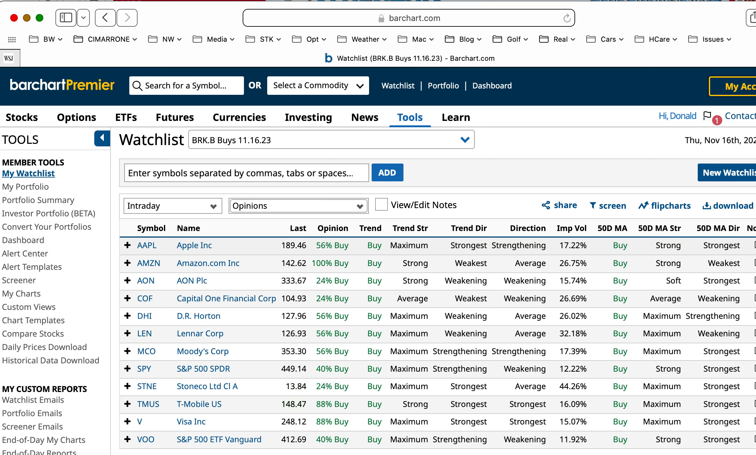Sort by the Opinion column header

click(332, 228)
